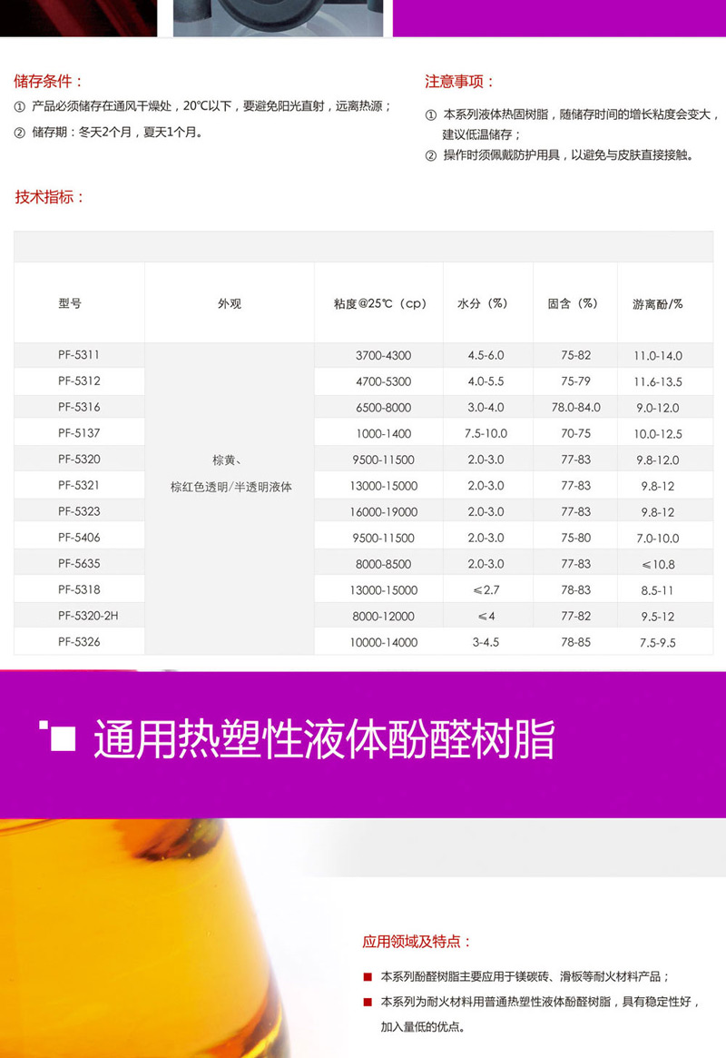726x1058 pixels.
Task: Click the red bullet before 本系列为耐火材料 sentence
Action: 367,1003
